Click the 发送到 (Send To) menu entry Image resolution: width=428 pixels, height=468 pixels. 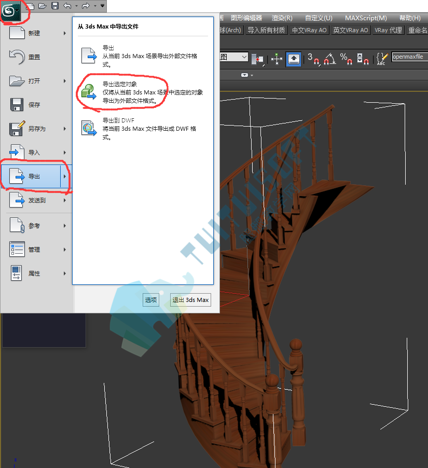tap(36, 200)
